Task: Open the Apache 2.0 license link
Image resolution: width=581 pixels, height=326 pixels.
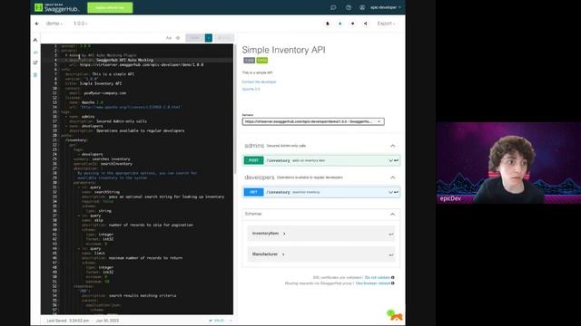Action: coord(251,89)
